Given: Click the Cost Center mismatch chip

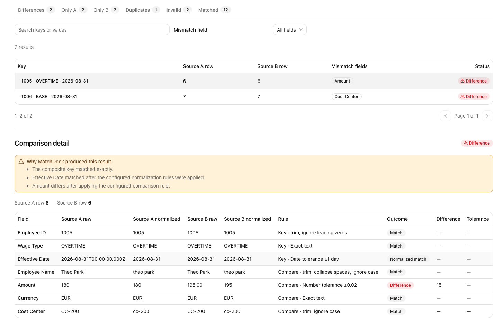Looking at the screenshot, I should pyautogui.click(x=346, y=97).
